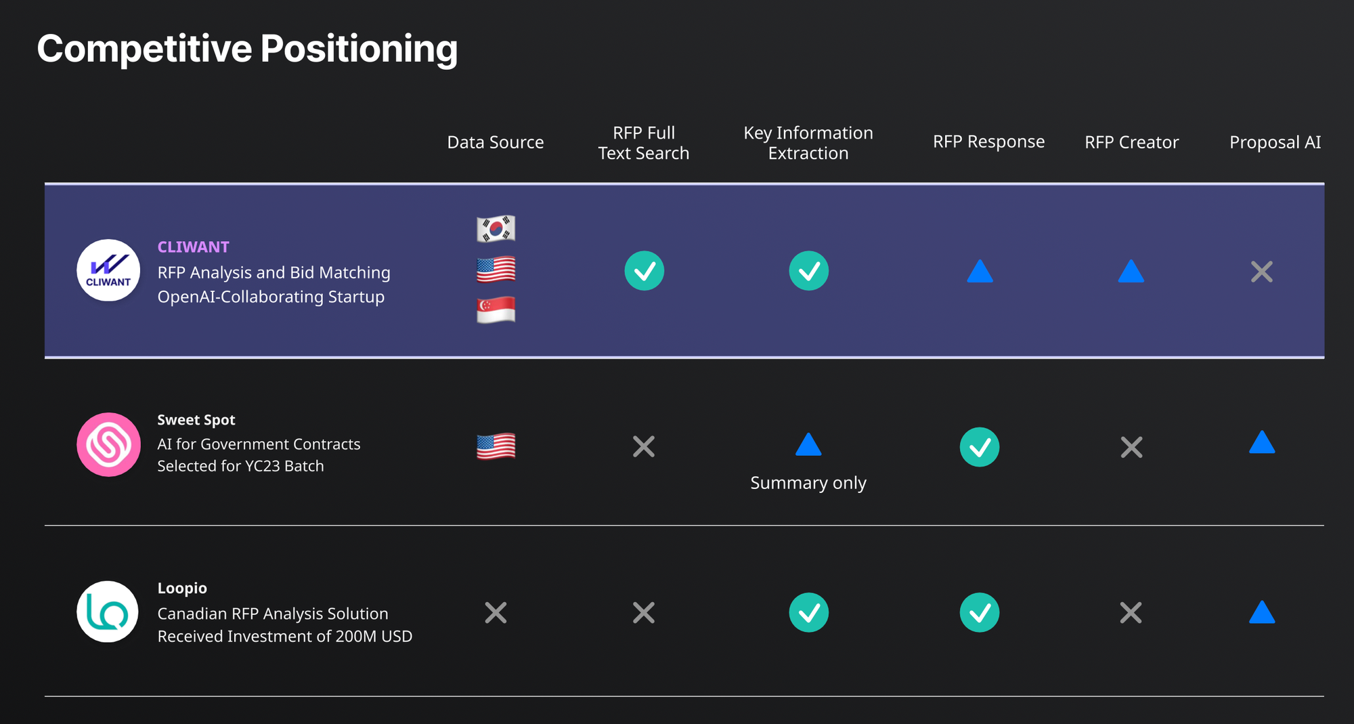Click the Competitive Positioning title
The height and width of the screenshot is (724, 1354).
[x=247, y=49]
